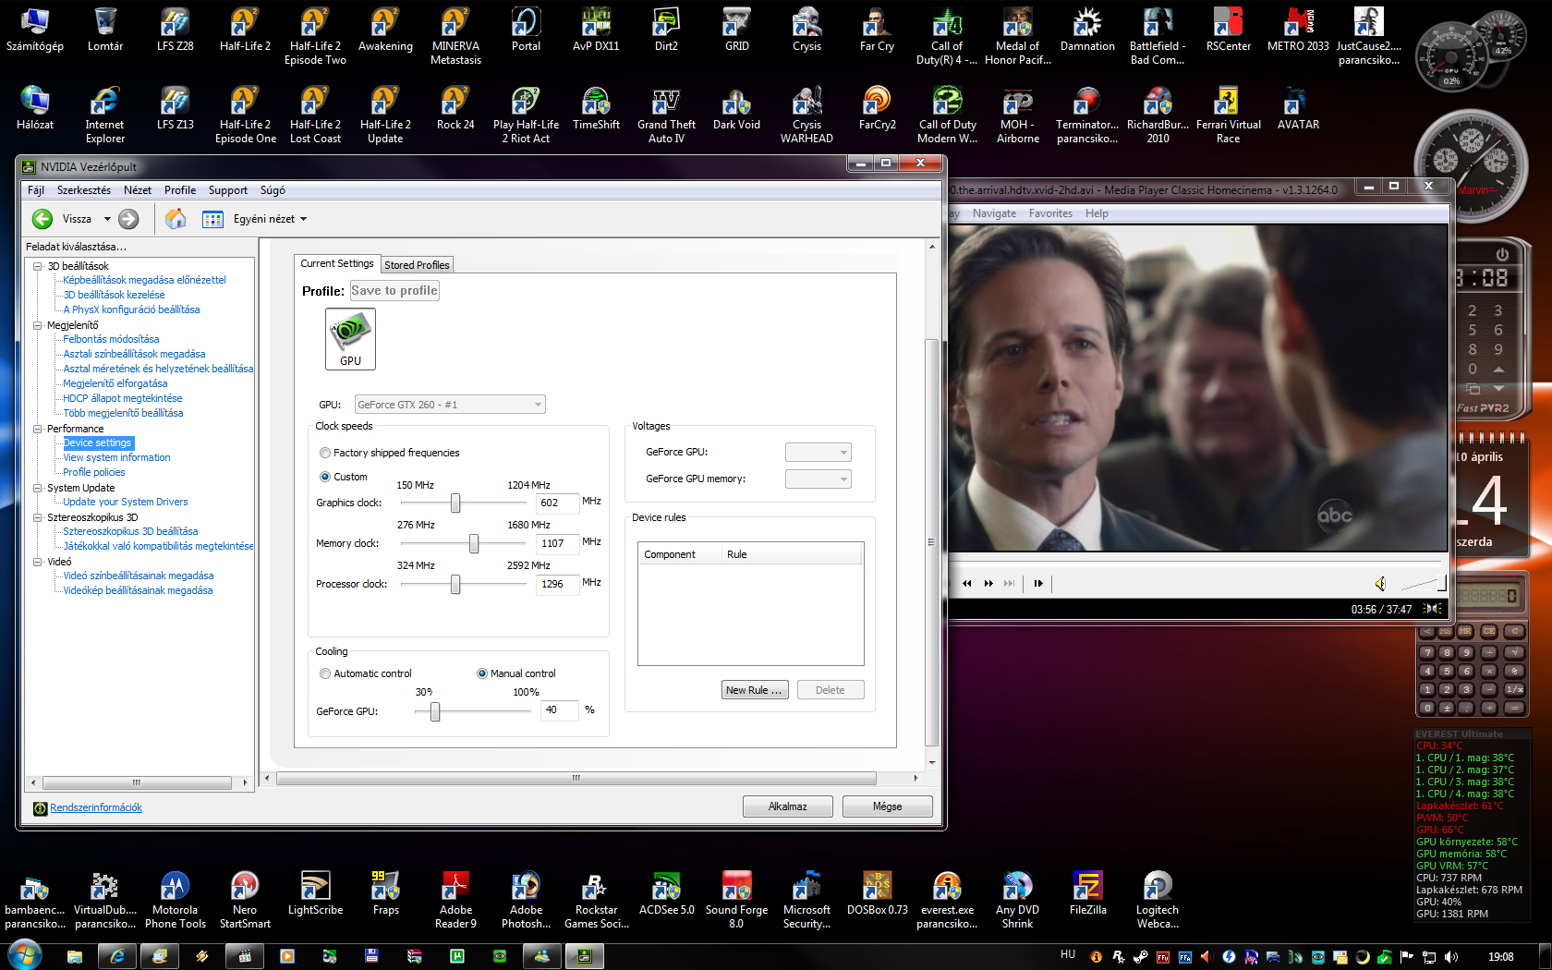Open the Fájl menu
1552x970 pixels.
pyautogui.click(x=36, y=190)
